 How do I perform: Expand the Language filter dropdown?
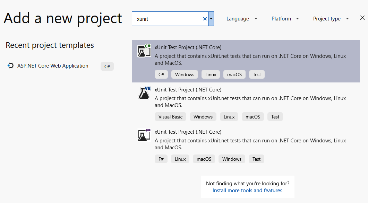tap(242, 19)
